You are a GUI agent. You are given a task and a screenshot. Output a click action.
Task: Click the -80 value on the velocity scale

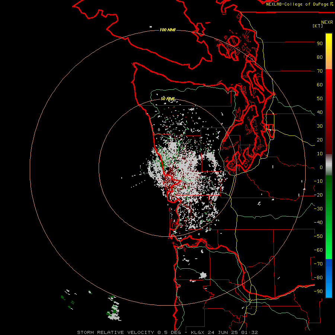318,278
